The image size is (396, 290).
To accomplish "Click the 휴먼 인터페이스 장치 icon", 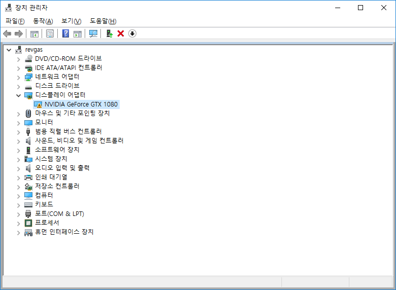I will point(28,232).
